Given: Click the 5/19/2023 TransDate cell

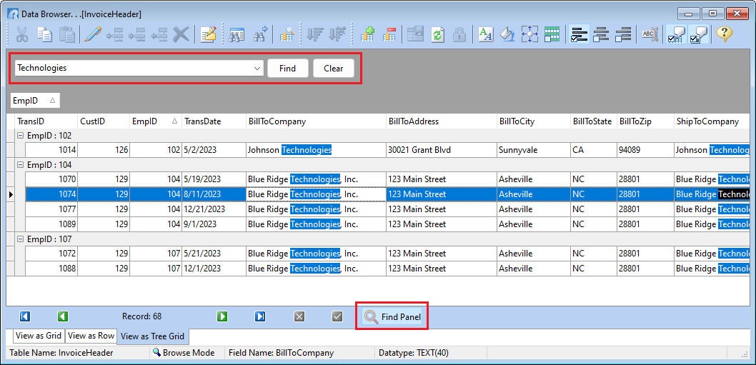Looking at the screenshot, I should (x=214, y=179).
